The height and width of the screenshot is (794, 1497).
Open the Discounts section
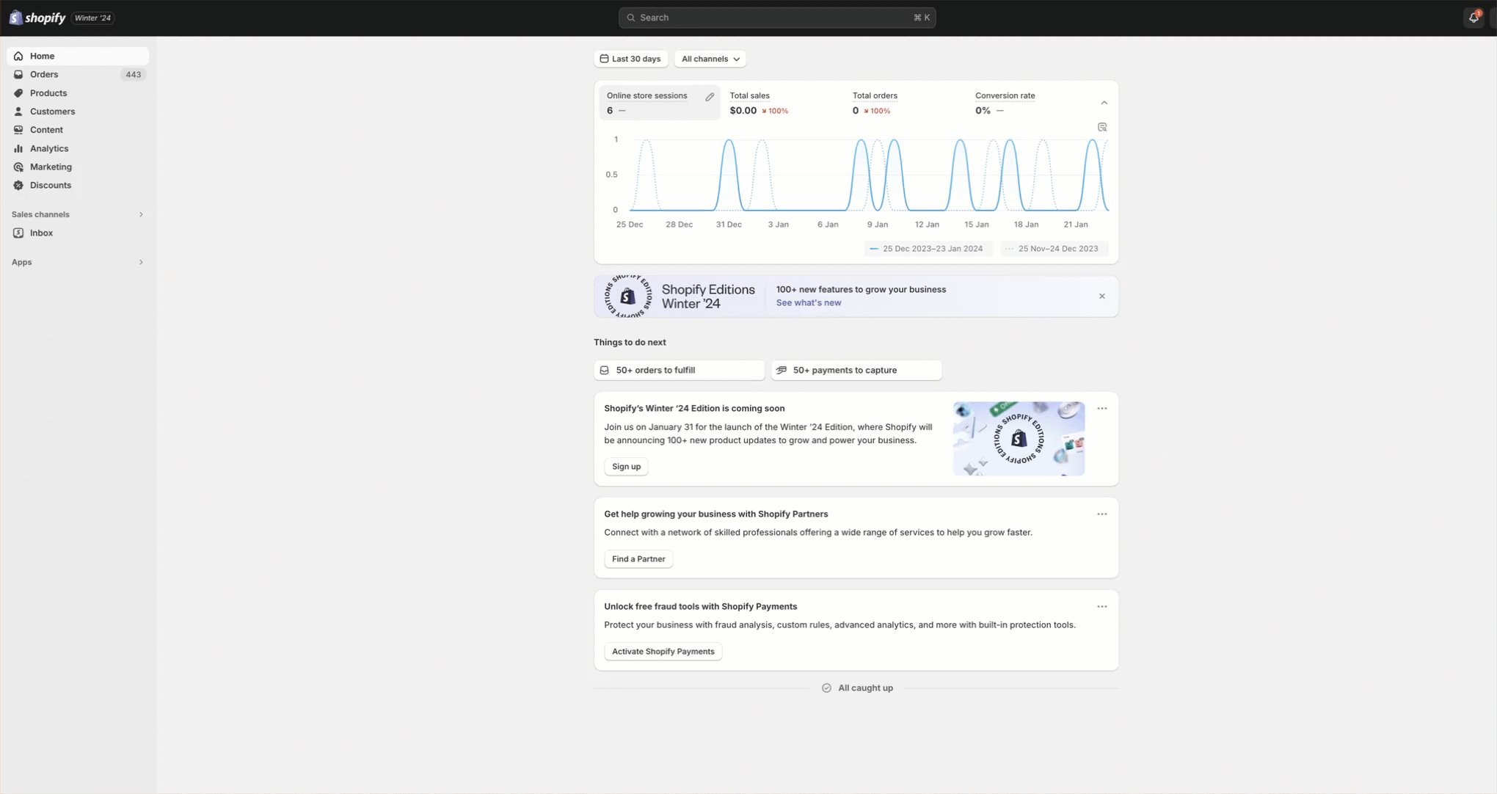(78, 185)
